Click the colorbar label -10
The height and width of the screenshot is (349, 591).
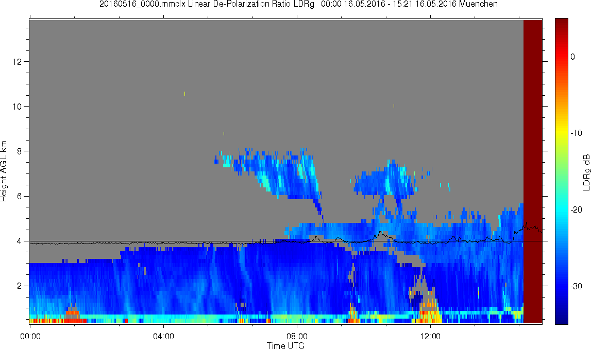576,133
